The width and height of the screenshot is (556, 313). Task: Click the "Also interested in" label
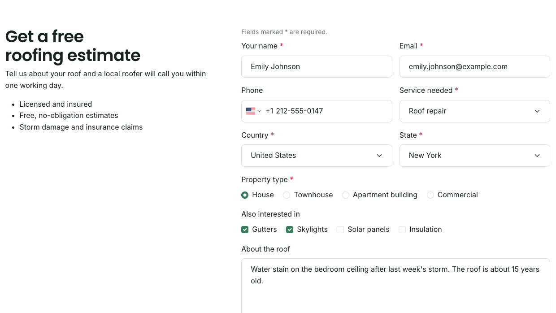pyautogui.click(x=270, y=214)
